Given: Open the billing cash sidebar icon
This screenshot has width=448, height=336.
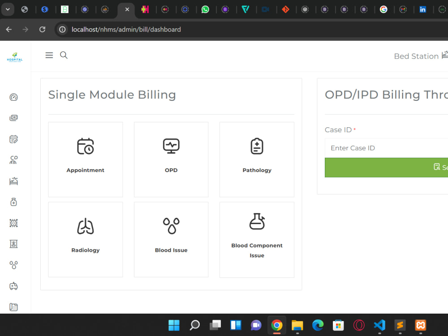Looking at the screenshot, I should click(14, 118).
